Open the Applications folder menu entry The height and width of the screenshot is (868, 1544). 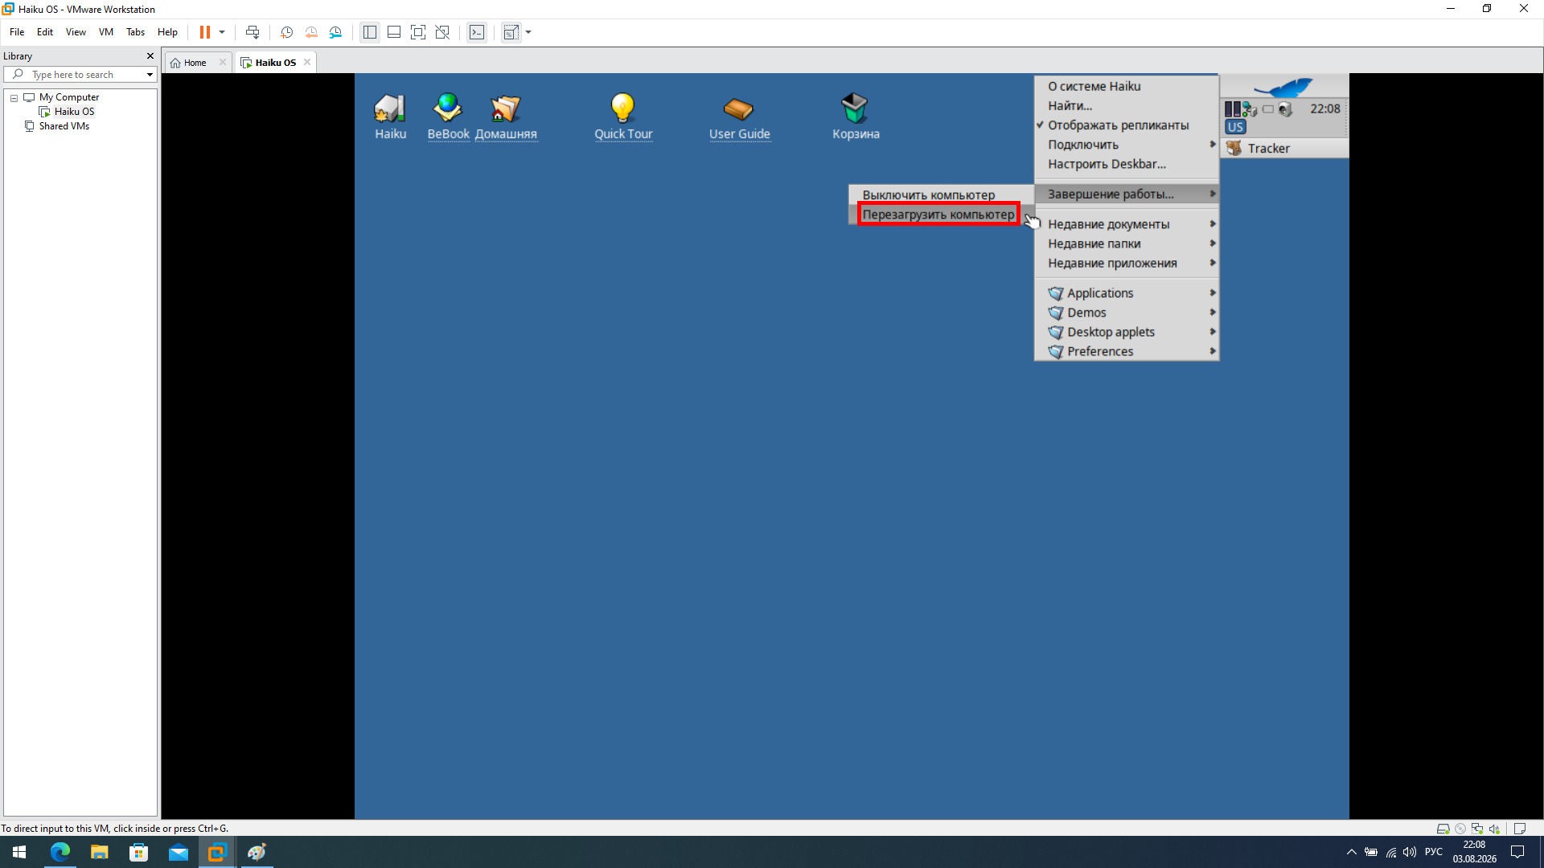click(1127, 293)
